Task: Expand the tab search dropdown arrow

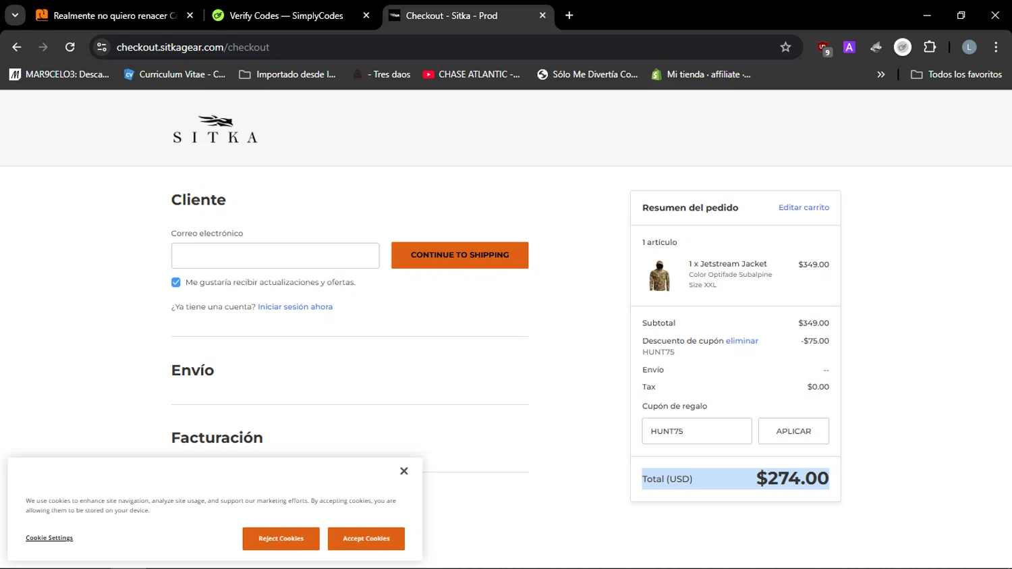Action: click(15, 16)
